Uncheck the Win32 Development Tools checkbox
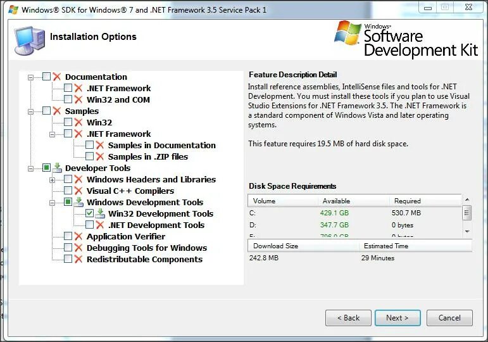Image resolution: width=488 pixels, height=342 pixels. pyautogui.click(x=89, y=213)
